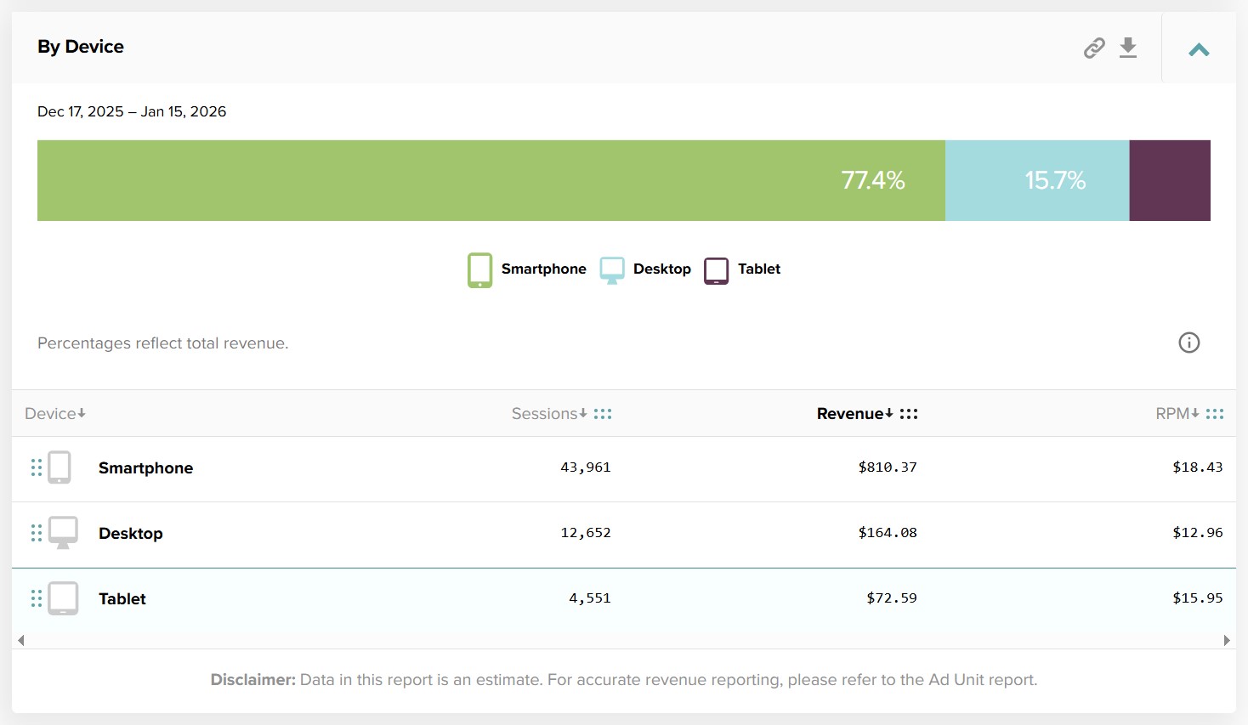This screenshot has width=1248, height=725.
Task: Click Sessions column drag dots icon
Action: coord(603,414)
